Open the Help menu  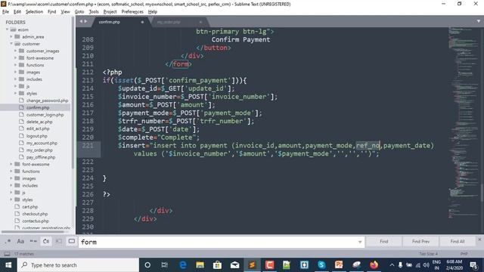point(153,12)
